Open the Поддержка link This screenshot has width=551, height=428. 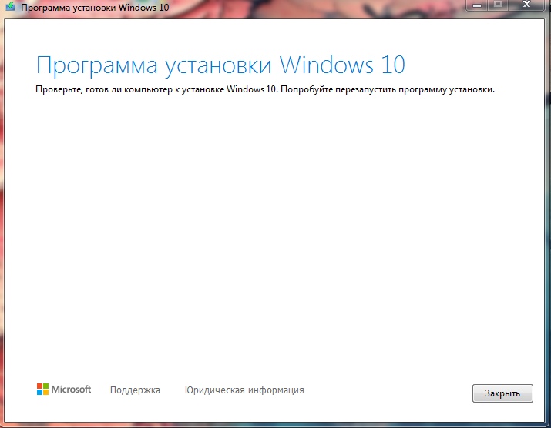pos(135,390)
